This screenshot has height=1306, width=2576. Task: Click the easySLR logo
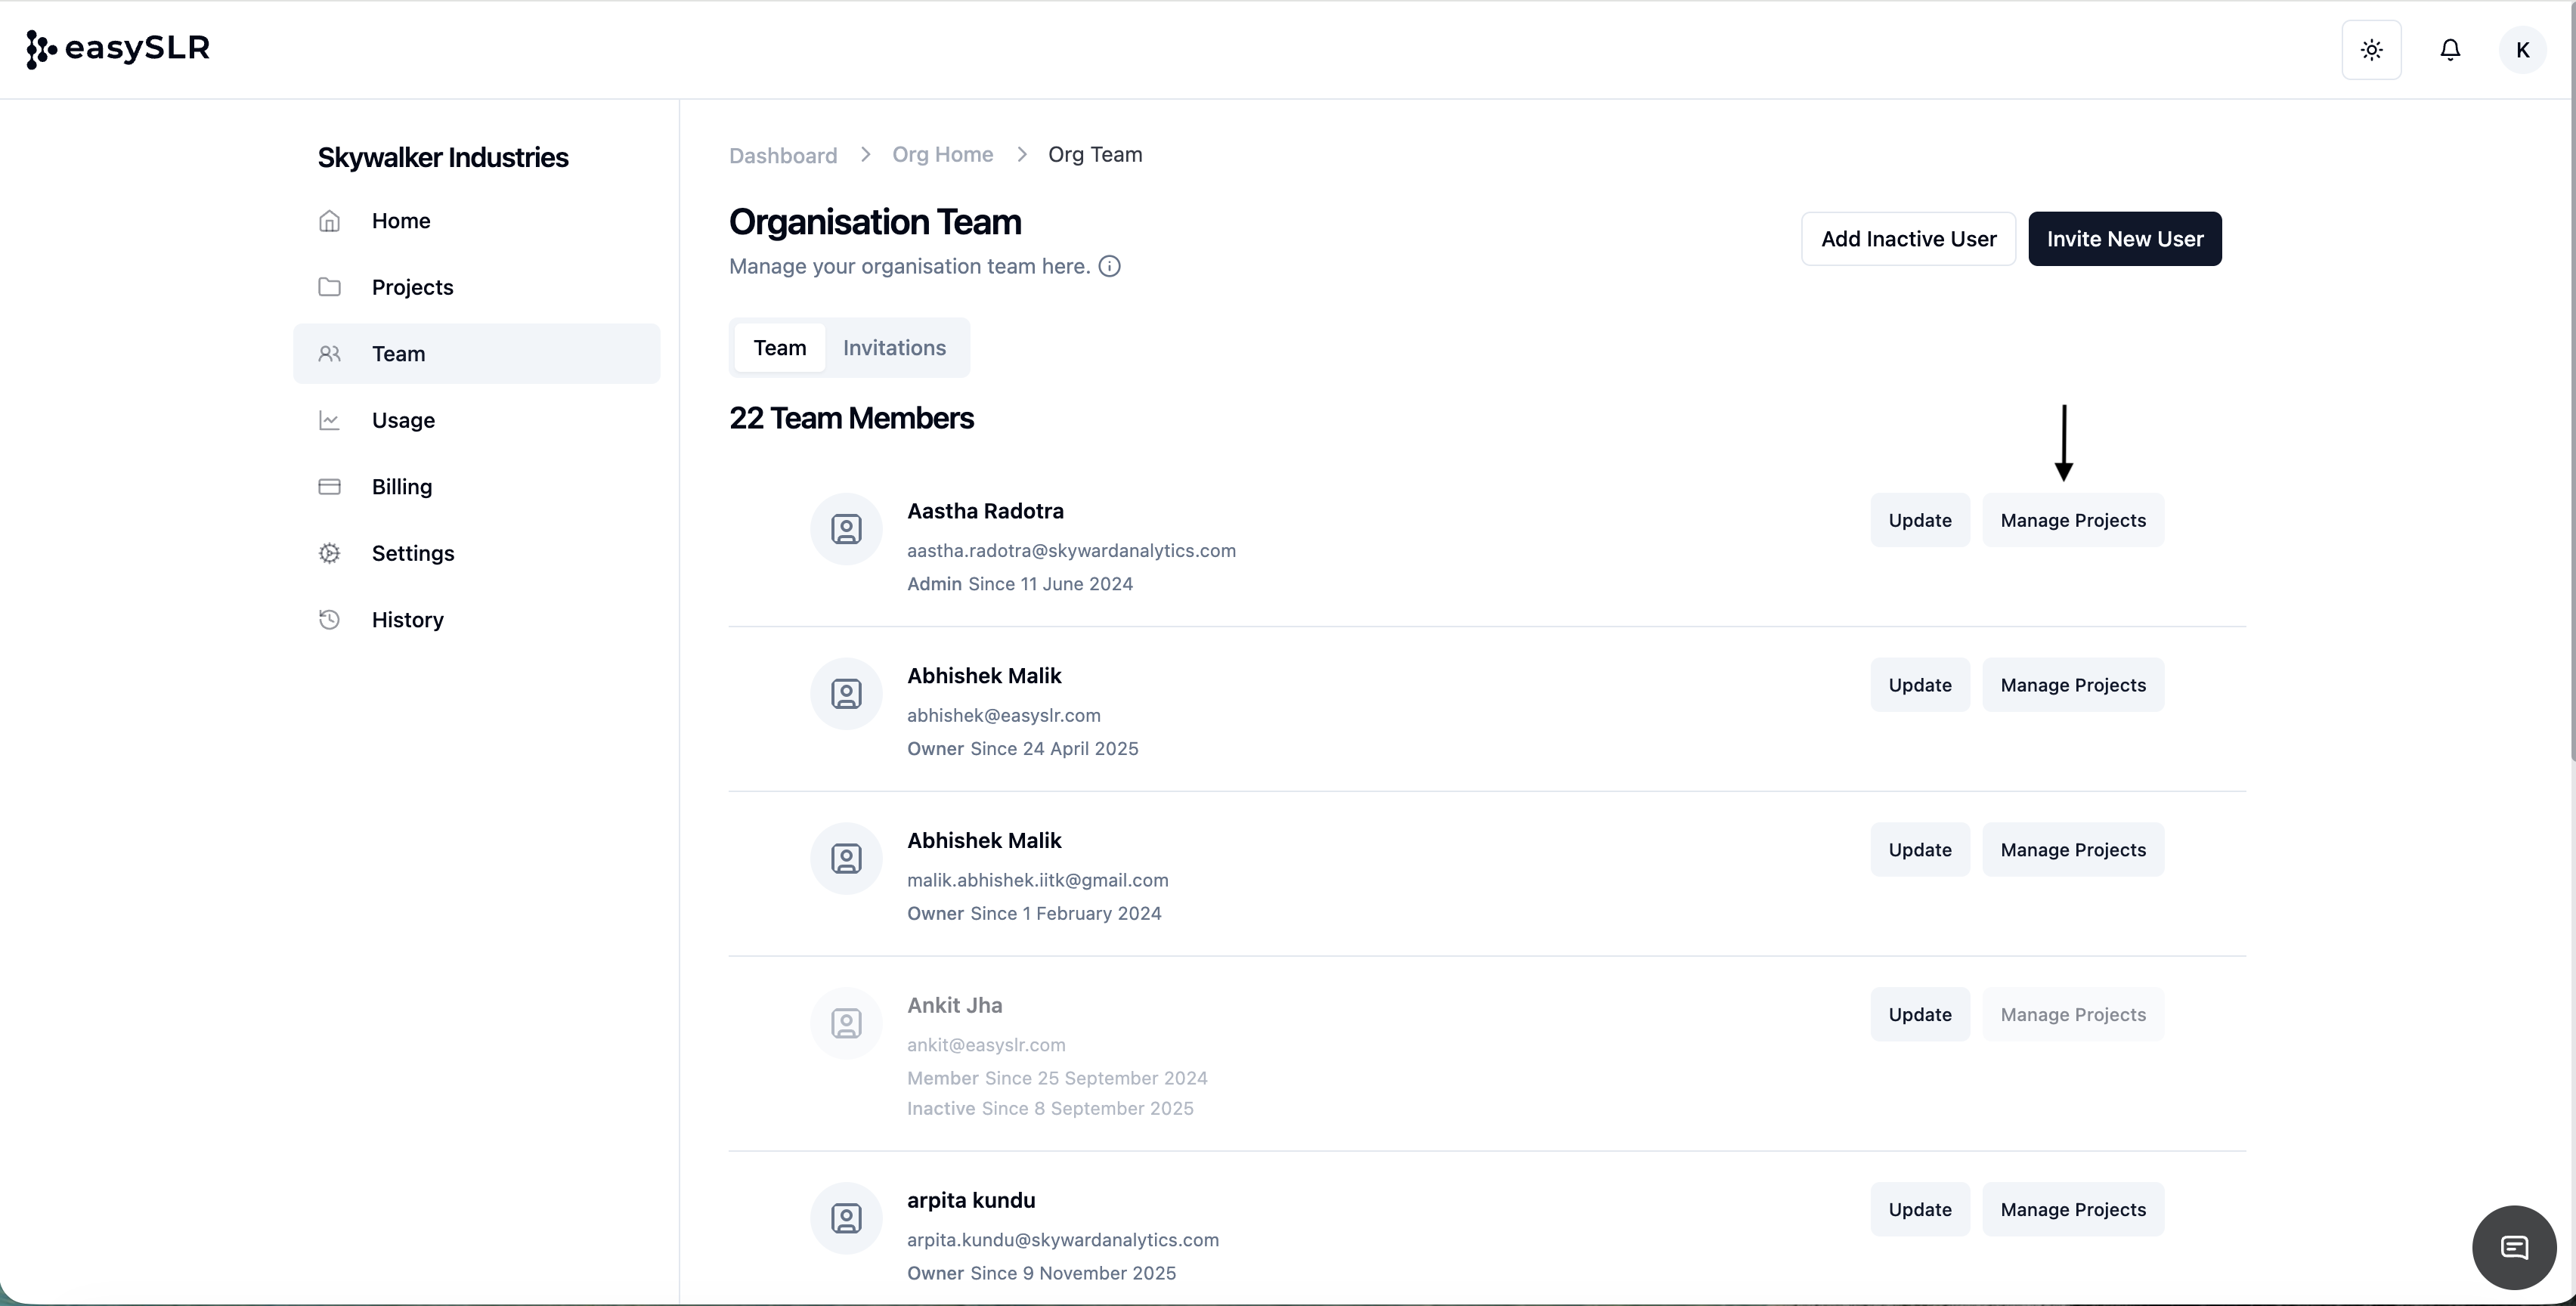[x=118, y=48]
